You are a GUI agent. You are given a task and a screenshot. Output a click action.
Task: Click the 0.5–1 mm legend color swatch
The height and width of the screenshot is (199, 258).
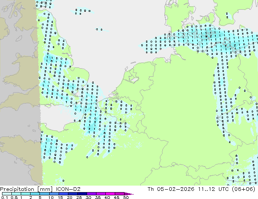point(16,194)
